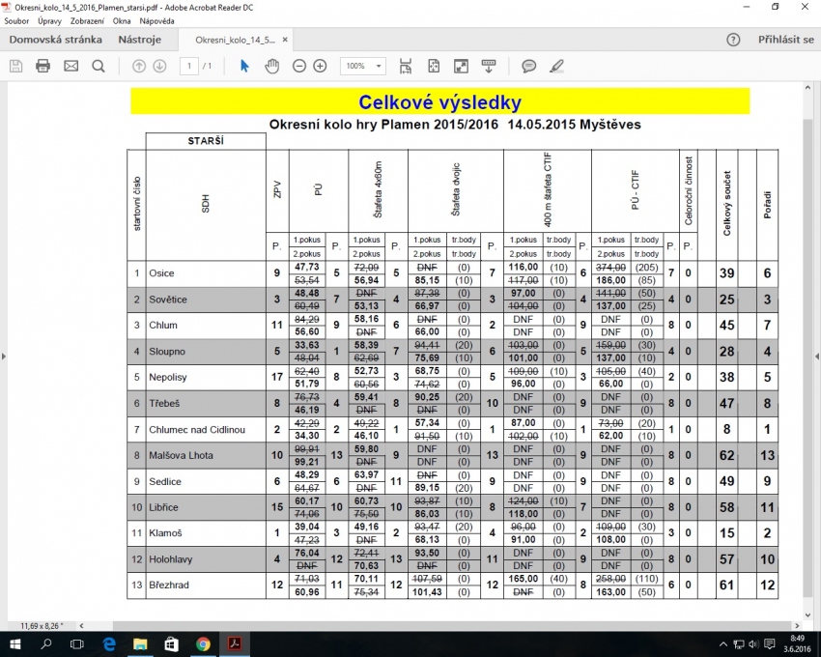
Task: Click the Adobe Acrobat taskbar icon
Action: click(234, 643)
